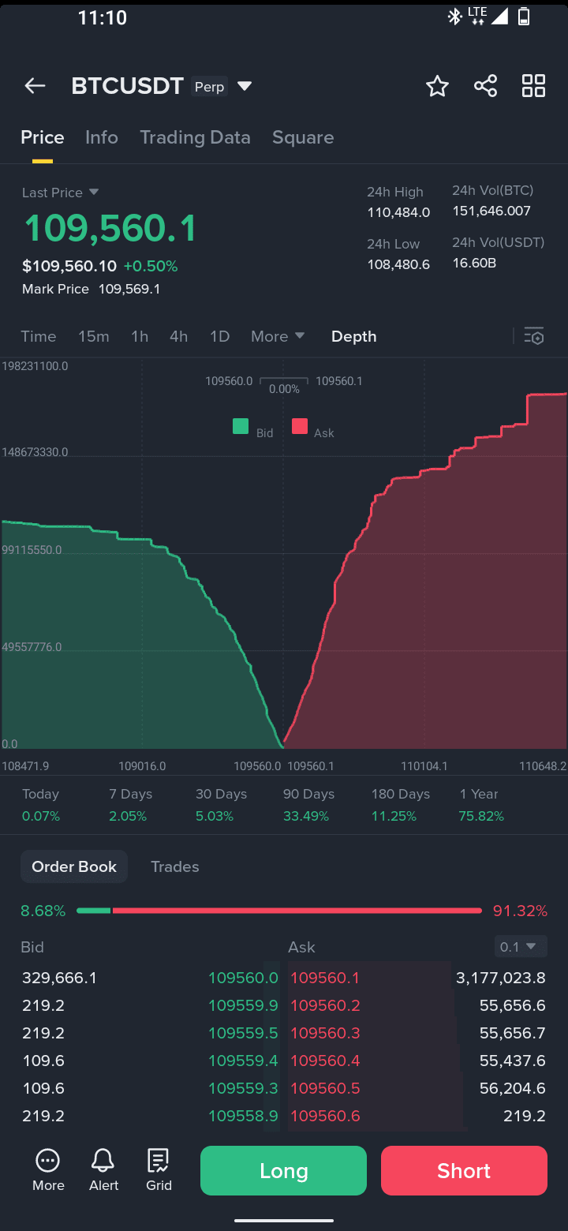568x1231 pixels.
Task: Select the Order Book tab
Action: [74, 866]
